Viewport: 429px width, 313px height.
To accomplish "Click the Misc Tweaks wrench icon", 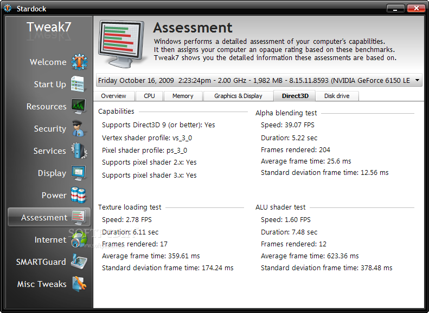I will (79, 284).
